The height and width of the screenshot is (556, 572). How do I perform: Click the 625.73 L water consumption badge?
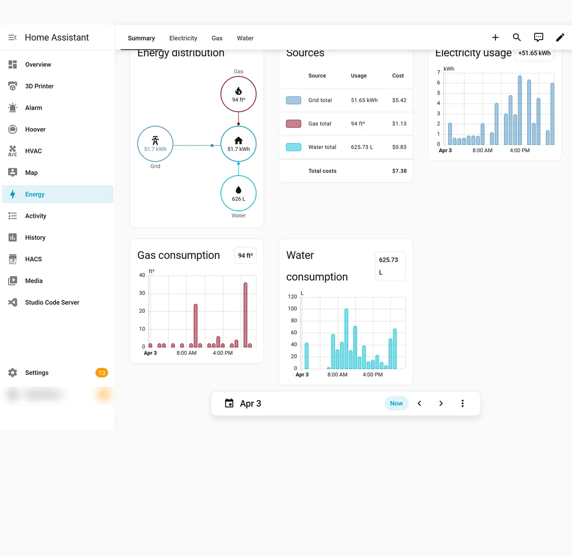pyautogui.click(x=390, y=266)
